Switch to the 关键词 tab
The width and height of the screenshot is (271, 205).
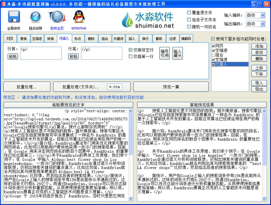pyautogui.click(x=118, y=38)
